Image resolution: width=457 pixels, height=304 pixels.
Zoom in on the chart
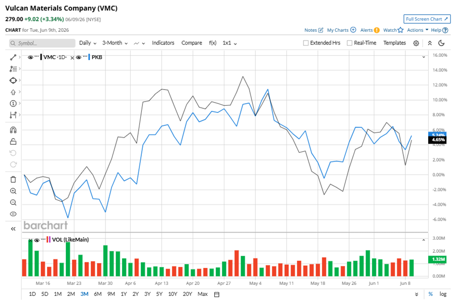13,191
